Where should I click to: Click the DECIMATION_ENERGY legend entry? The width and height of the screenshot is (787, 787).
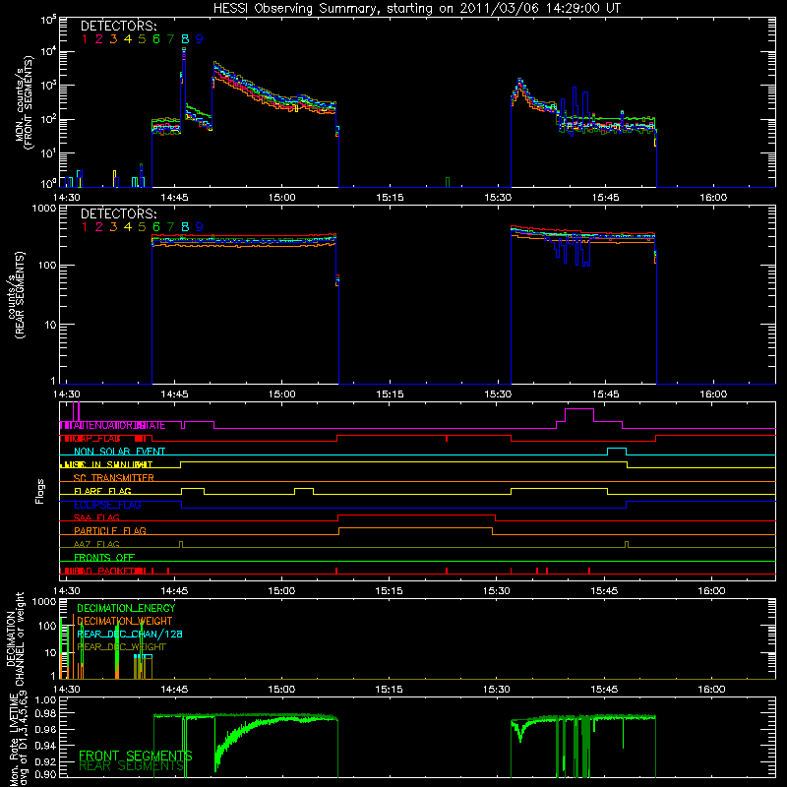pos(126,608)
